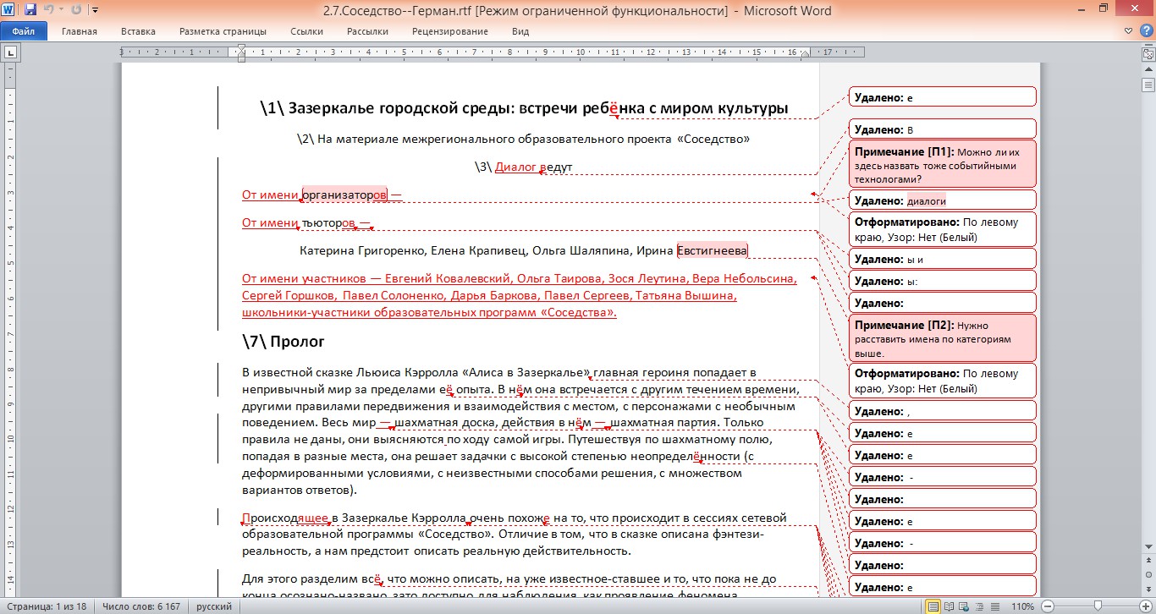Switch to Print Layout view
Image resolution: width=1156 pixels, height=614 pixels.
pos(933,606)
